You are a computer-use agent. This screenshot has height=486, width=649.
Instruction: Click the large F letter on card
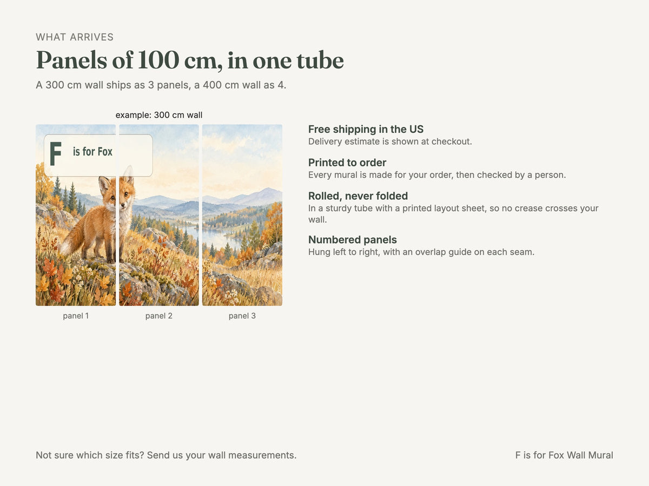pos(55,154)
